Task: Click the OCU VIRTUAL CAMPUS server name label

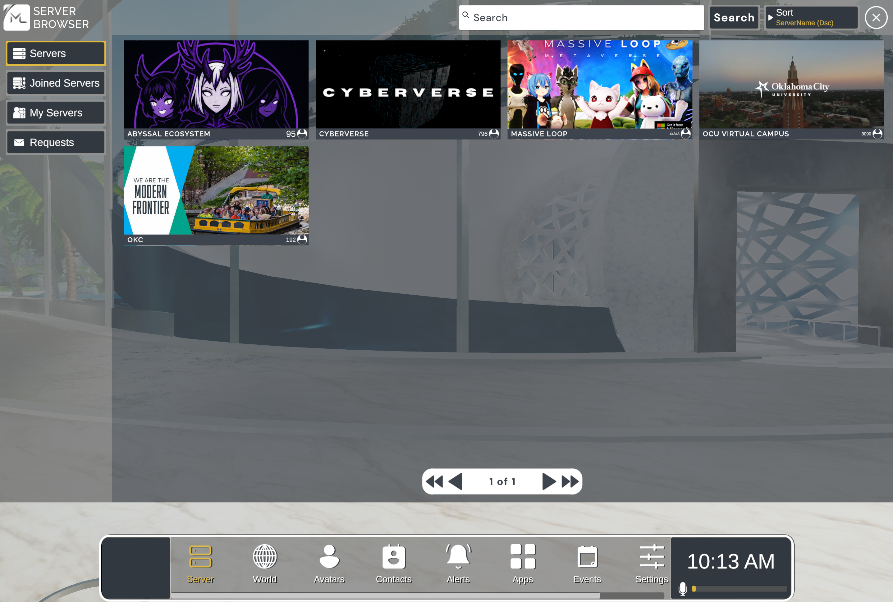Action: coord(746,134)
